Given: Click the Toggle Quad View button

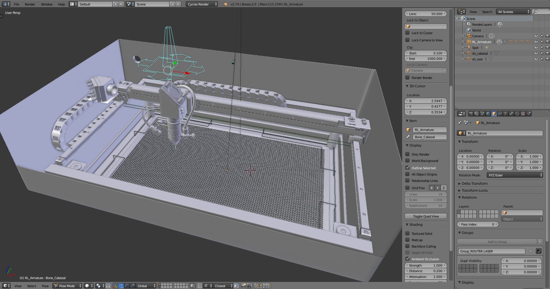Looking at the screenshot, I should (x=425, y=216).
